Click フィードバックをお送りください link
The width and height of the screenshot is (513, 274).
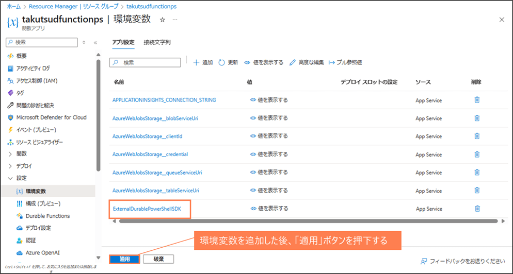[463, 261]
